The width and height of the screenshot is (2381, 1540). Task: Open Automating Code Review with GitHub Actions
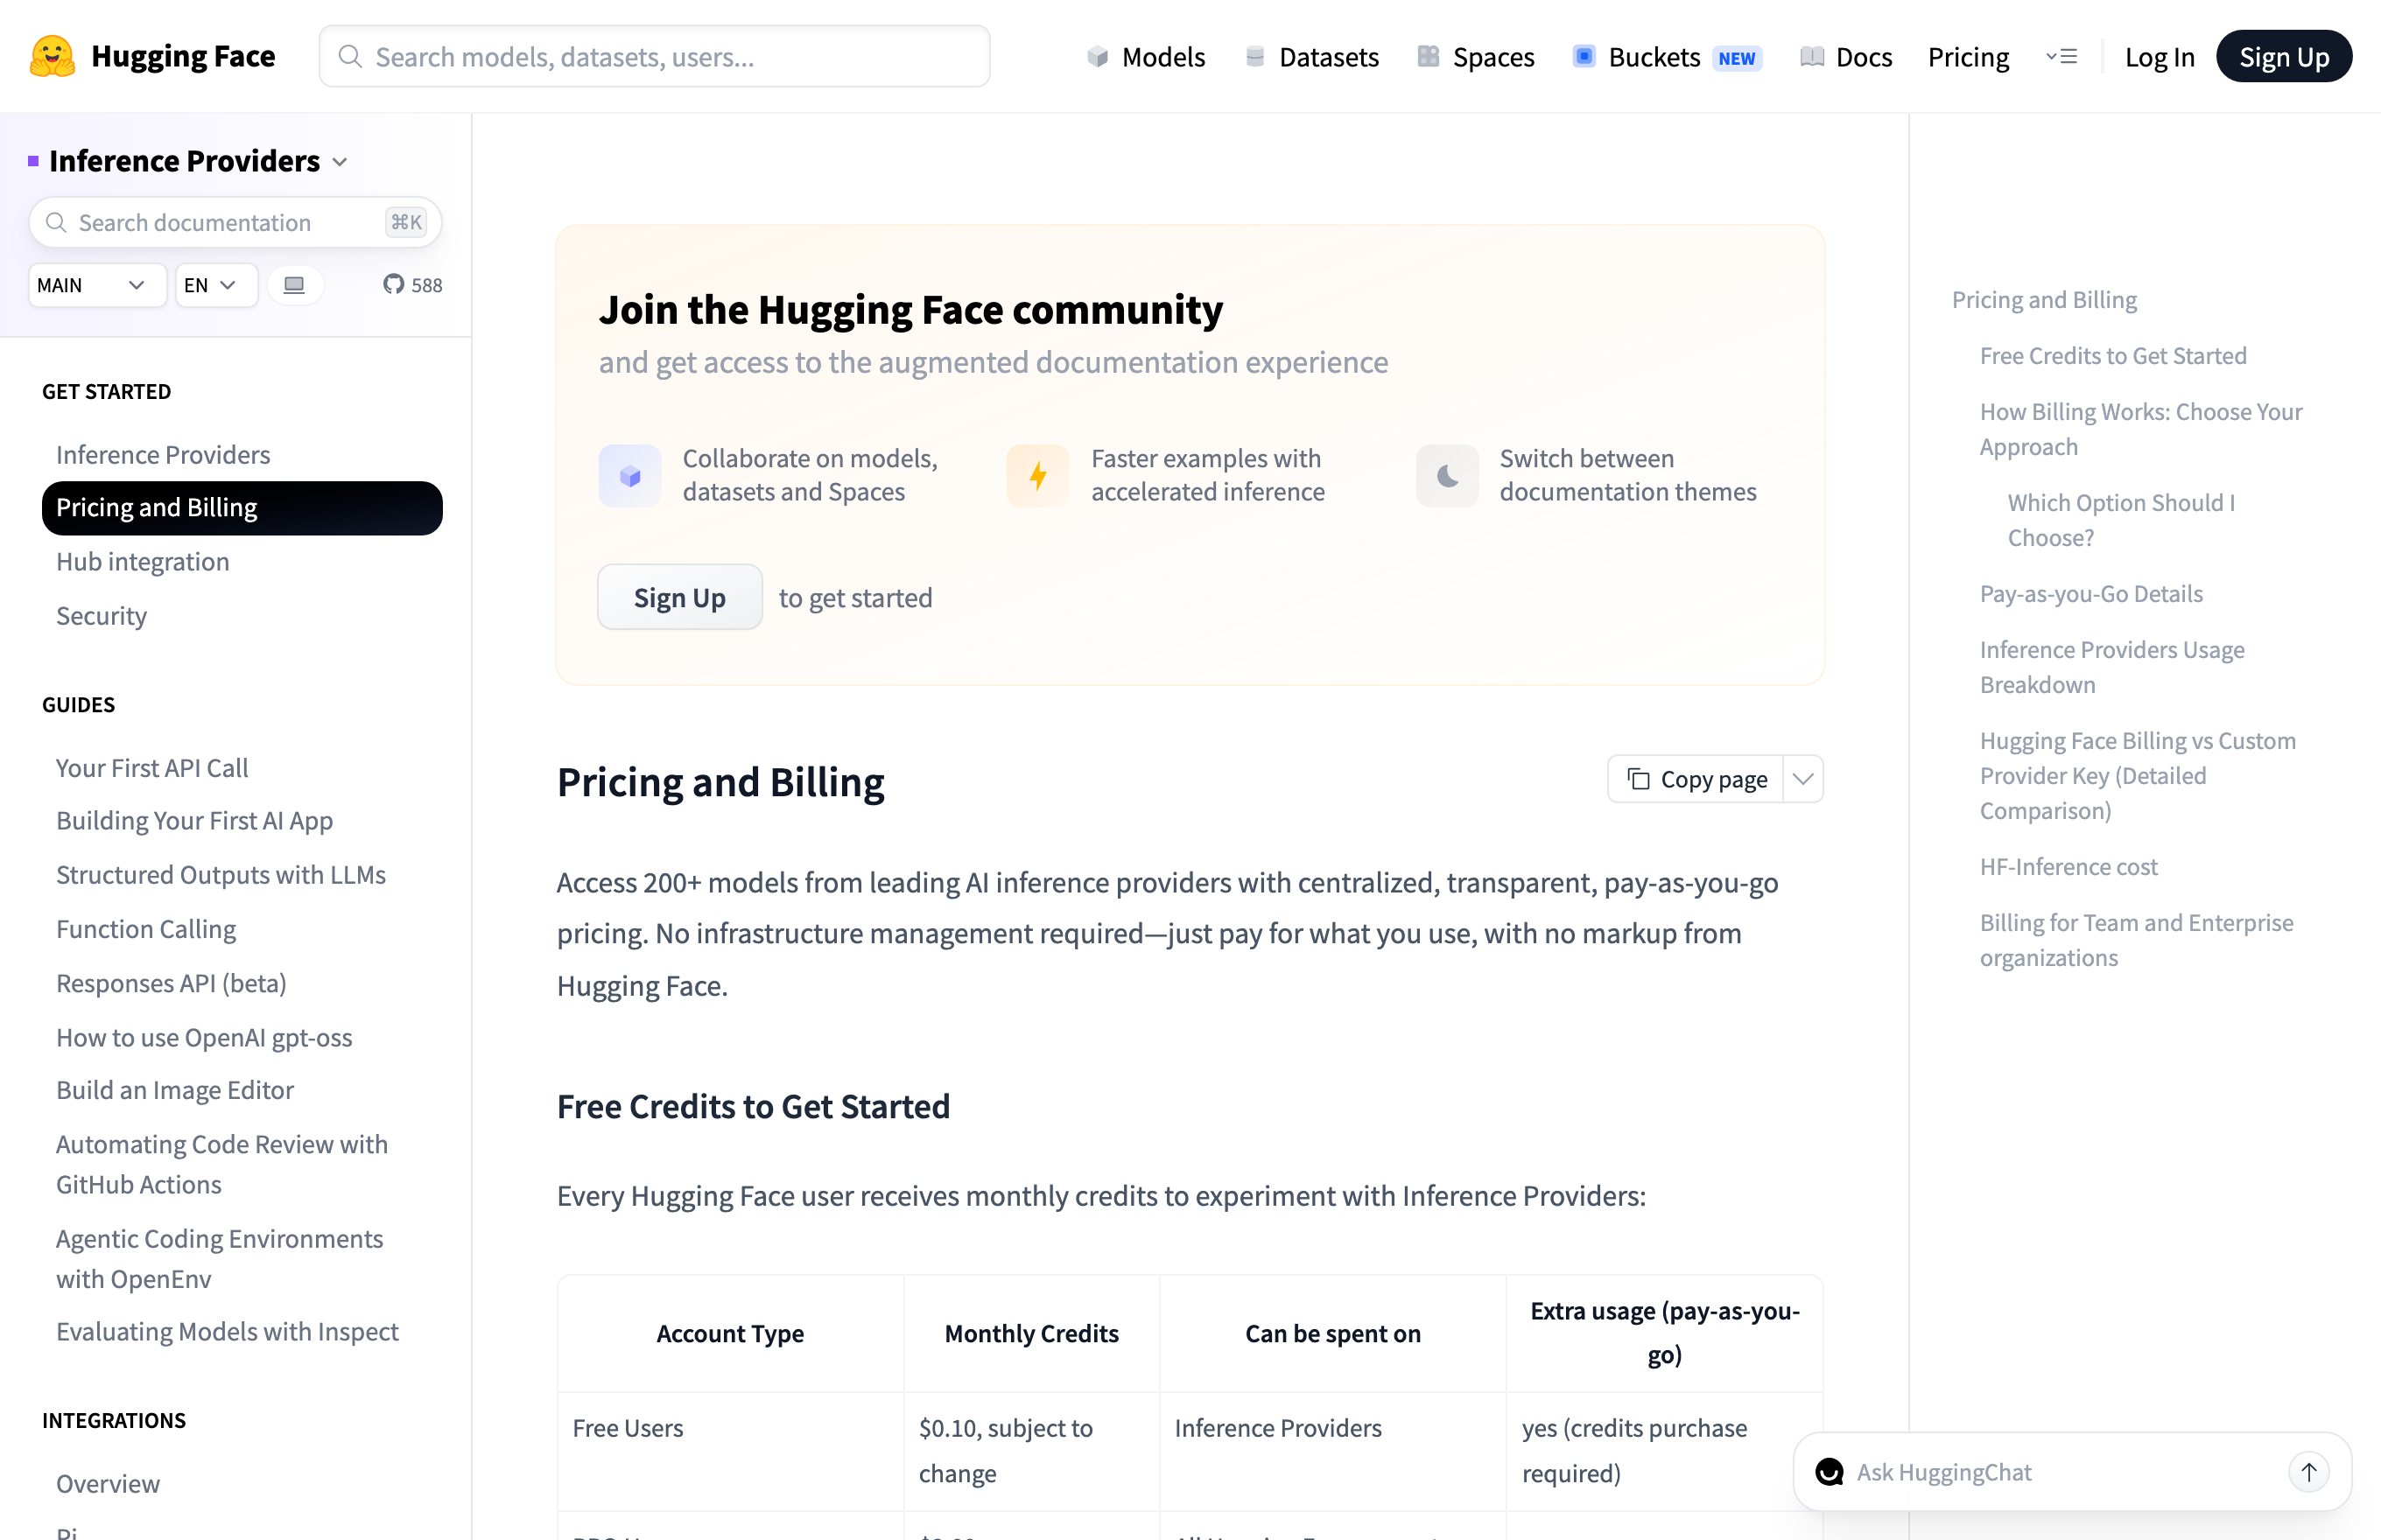coord(221,1164)
